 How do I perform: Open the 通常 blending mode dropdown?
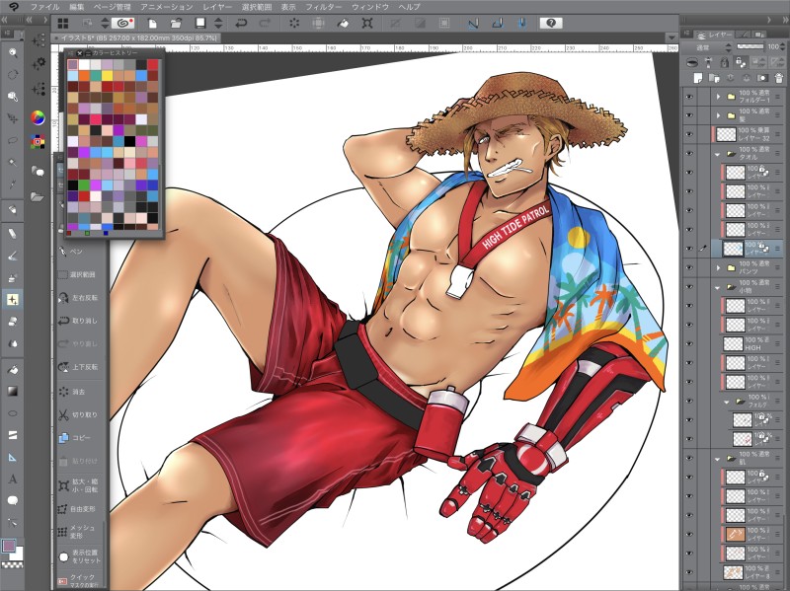click(708, 47)
